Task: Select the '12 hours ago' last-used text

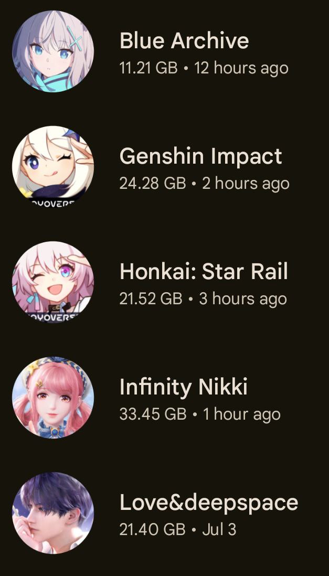Action: (241, 69)
